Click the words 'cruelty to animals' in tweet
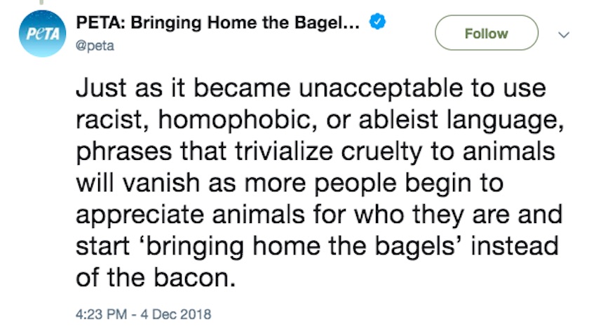 pyautogui.click(x=448, y=152)
